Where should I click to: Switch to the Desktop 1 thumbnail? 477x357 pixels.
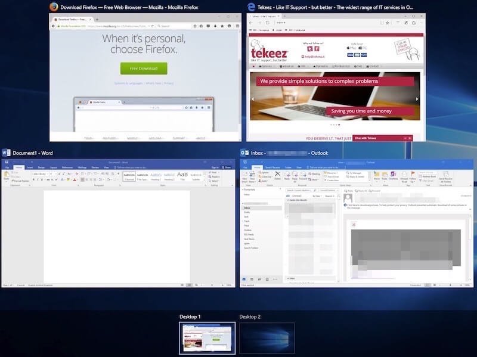[x=207, y=338]
